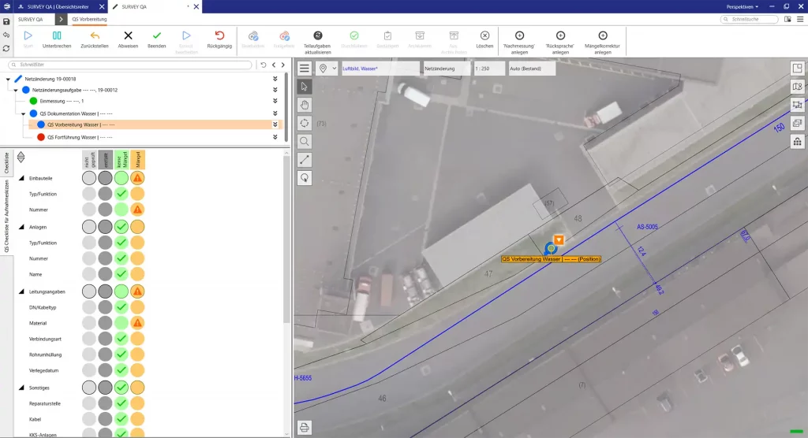This screenshot has width=808, height=438.
Task: Open the location pin dropdown on map
Action: (x=334, y=69)
